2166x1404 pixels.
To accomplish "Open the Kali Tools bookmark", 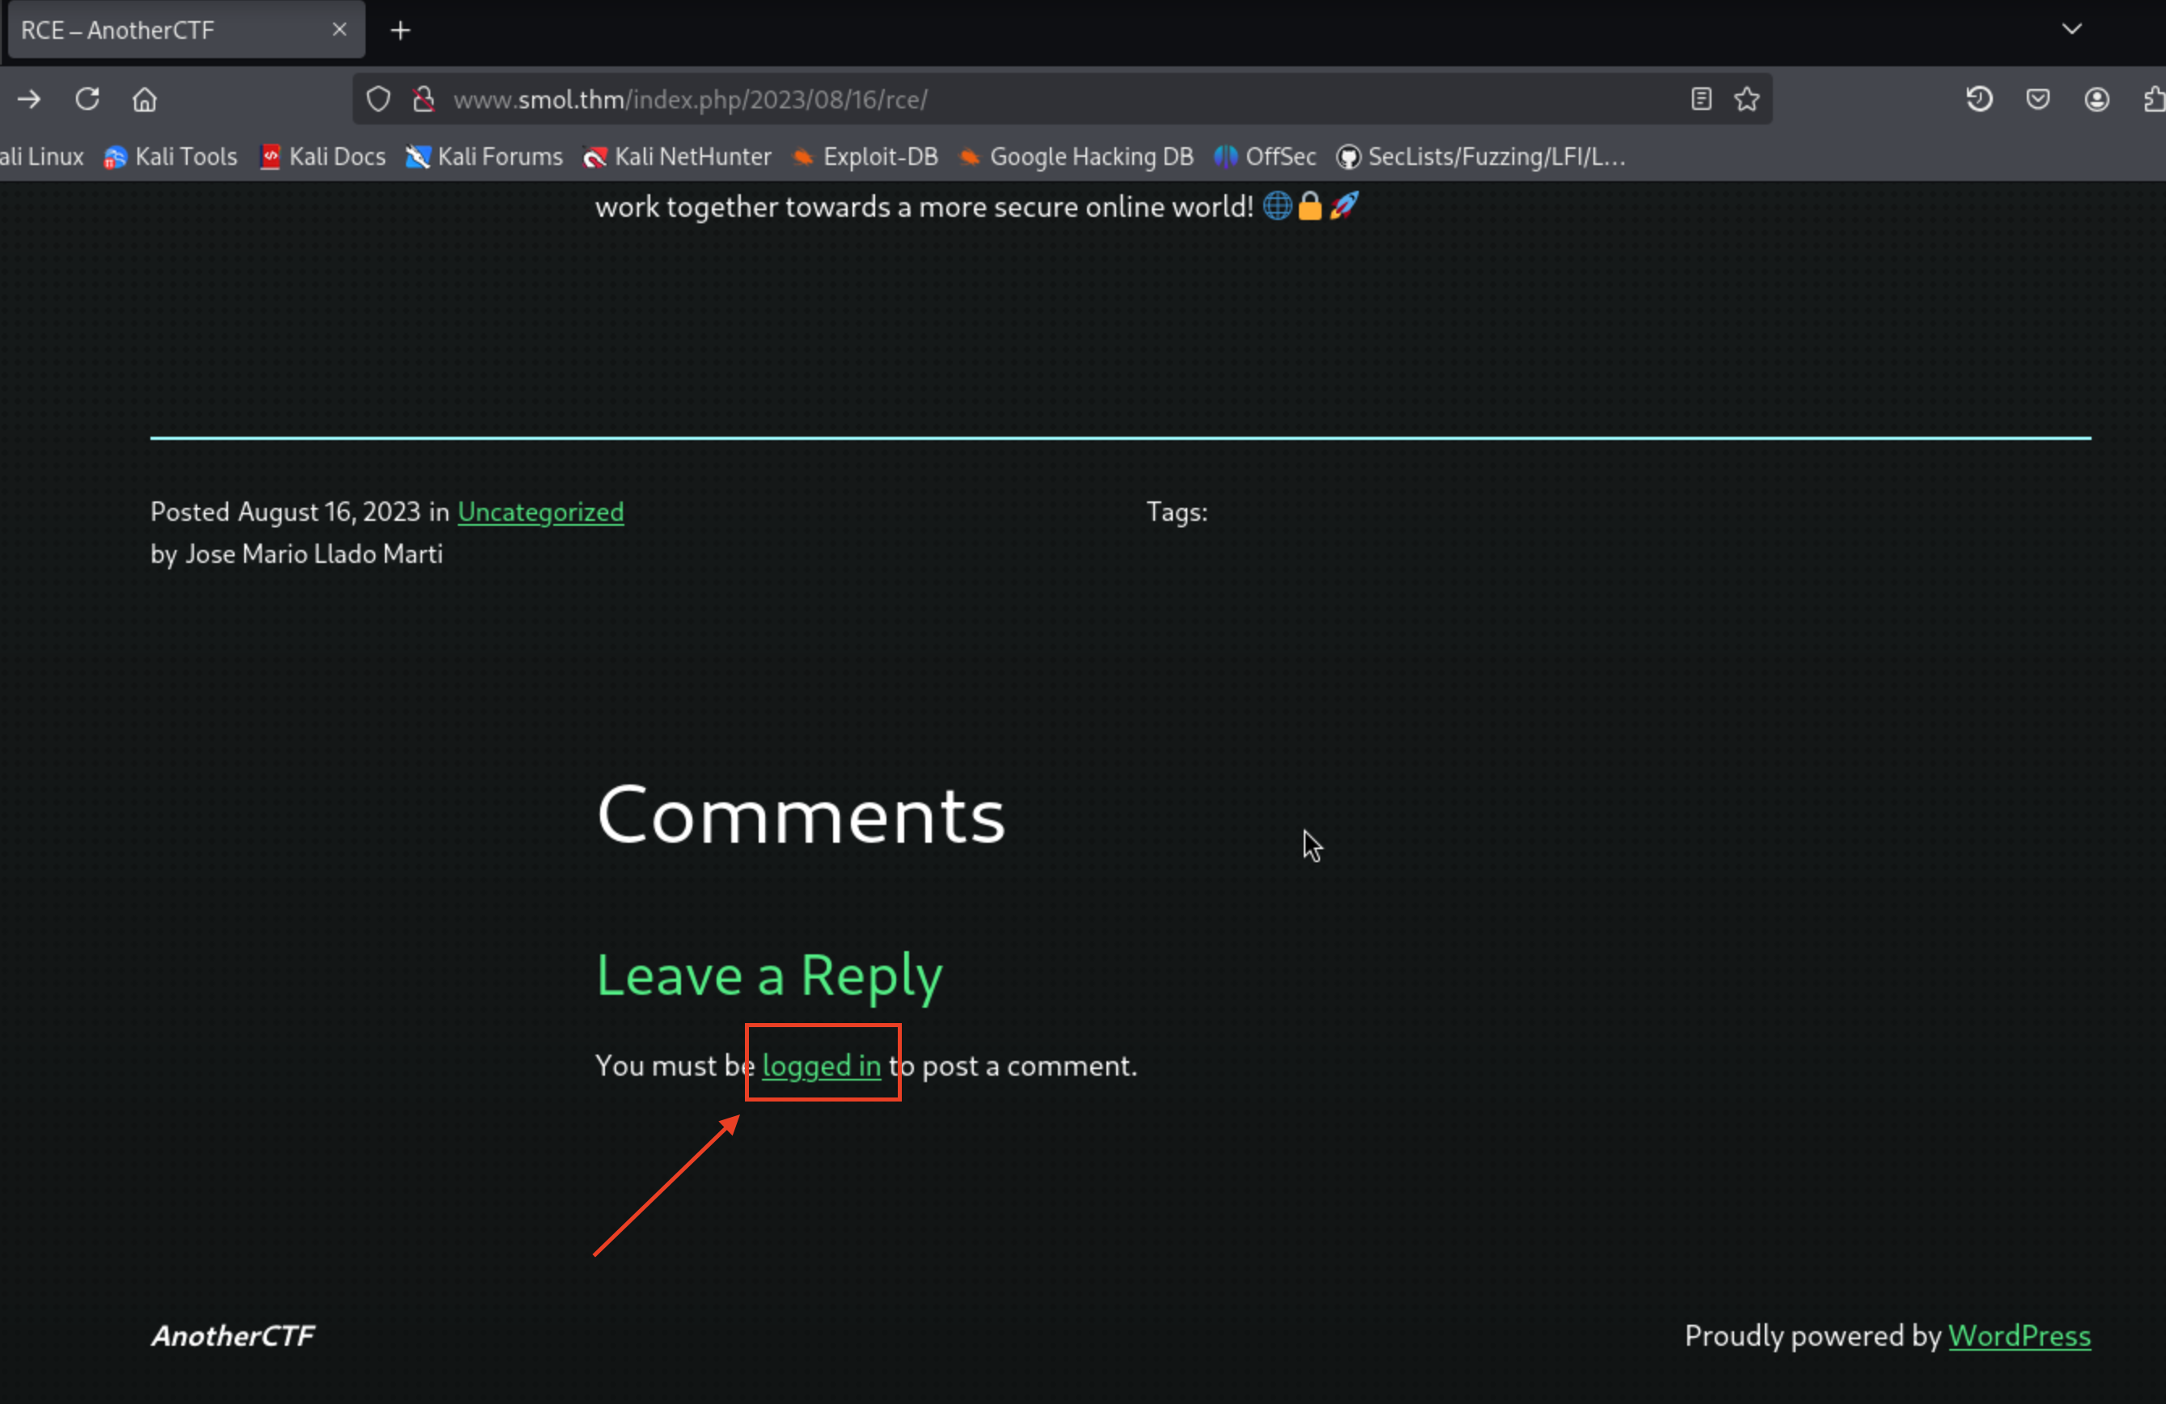I will click(171, 158).
